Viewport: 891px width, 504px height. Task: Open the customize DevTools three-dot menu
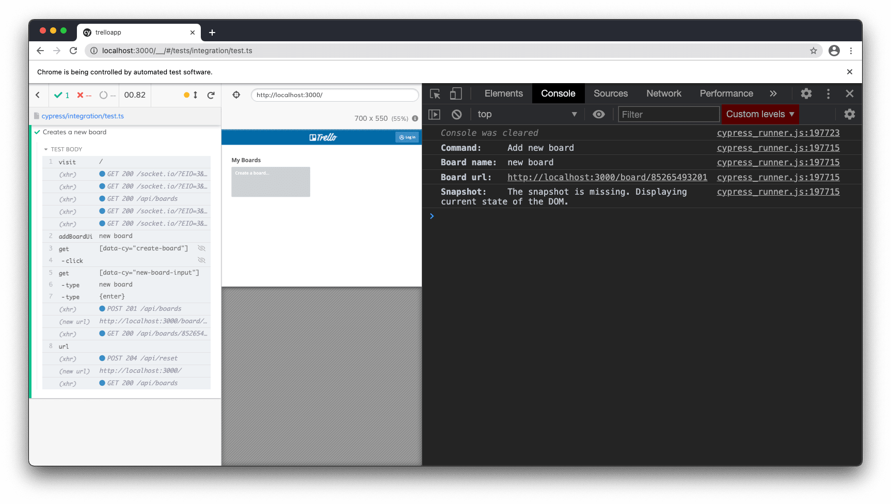[828, 93]
